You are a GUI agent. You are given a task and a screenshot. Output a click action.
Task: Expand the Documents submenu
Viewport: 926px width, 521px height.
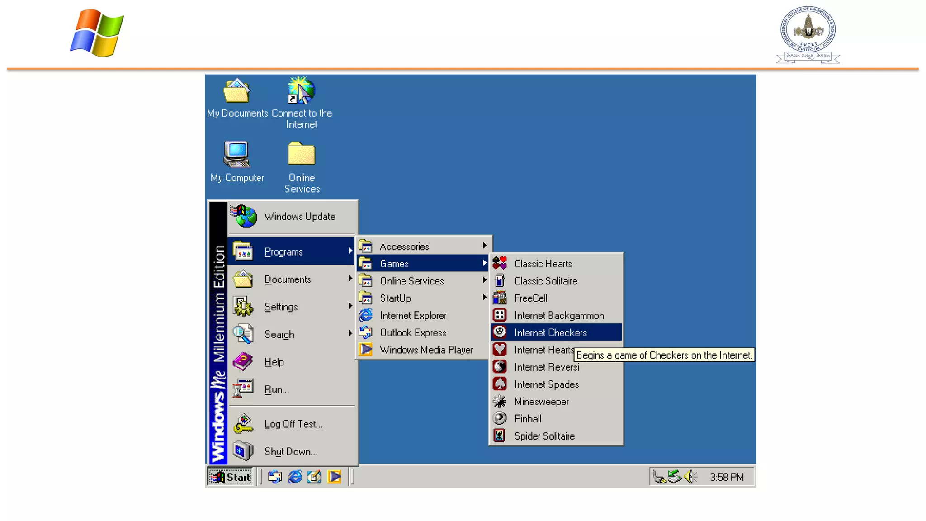click(288, 279)
